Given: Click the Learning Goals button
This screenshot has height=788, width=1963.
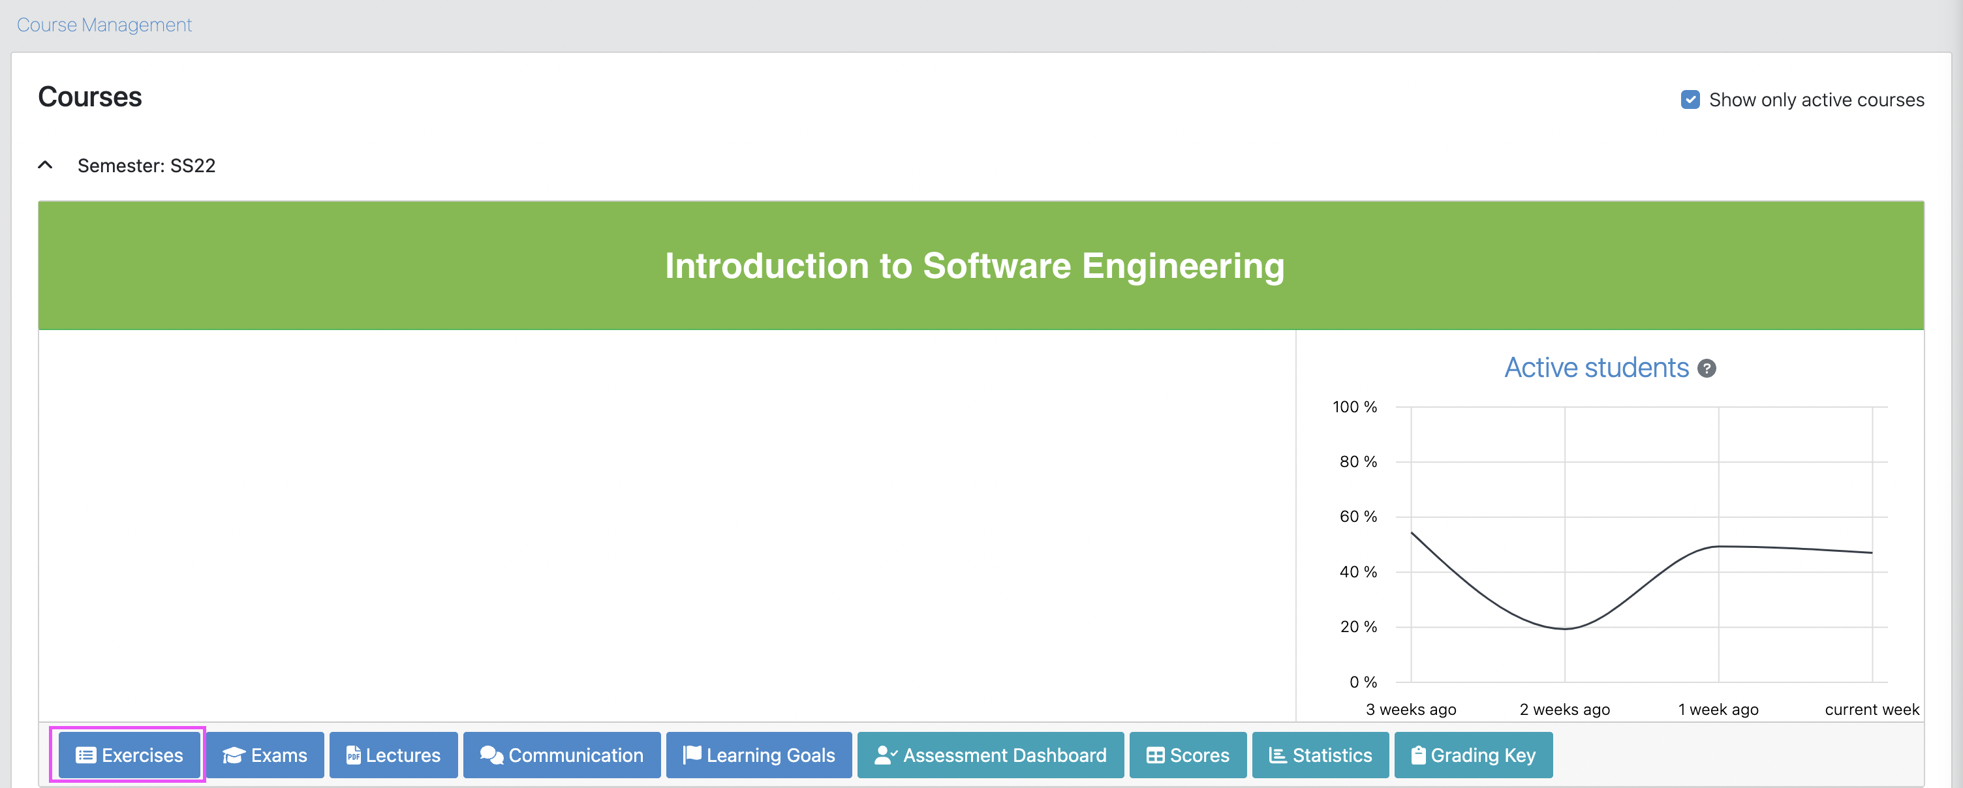Looking at the screenshot, I should [758, 755].
